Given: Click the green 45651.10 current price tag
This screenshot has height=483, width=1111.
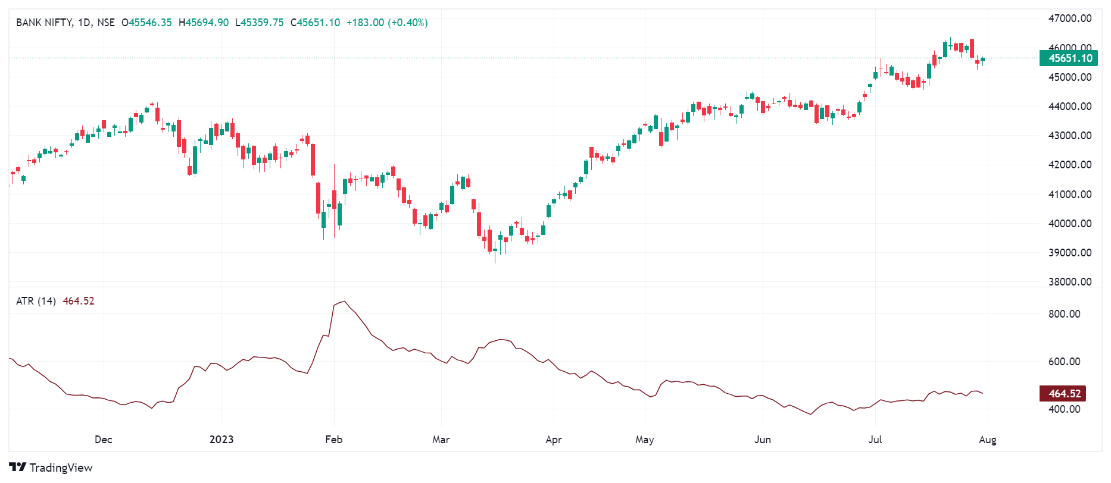Looking at the screenshot, I should coord(1069,58).
